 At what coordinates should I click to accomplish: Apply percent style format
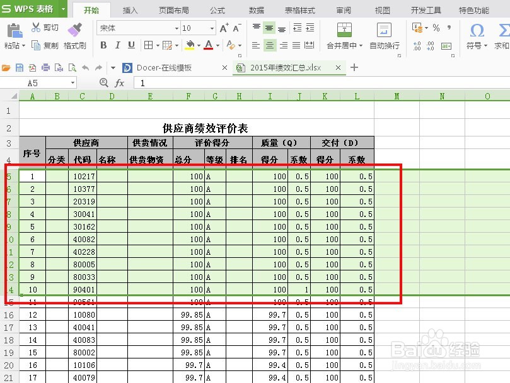[436, 28]
